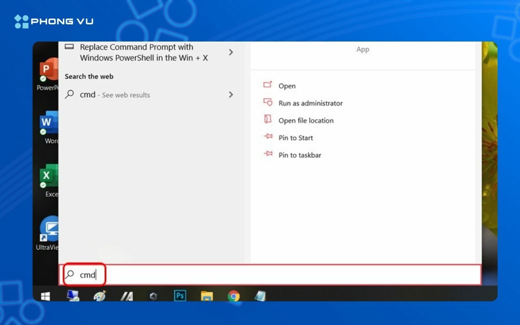
Task: Click the settings icon beside Replace Command Prompt
Action: [x=69, y=47]
